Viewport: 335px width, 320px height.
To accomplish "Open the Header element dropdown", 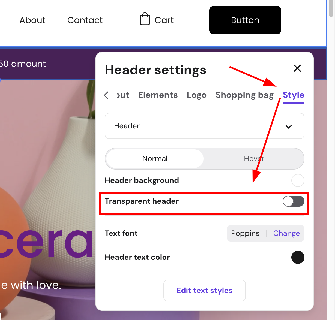I will (204, 126).
